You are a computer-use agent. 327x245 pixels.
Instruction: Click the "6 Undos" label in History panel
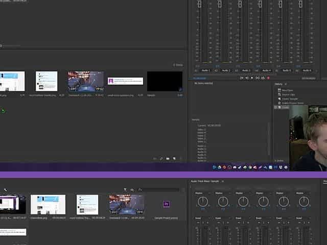pos(279,161)
